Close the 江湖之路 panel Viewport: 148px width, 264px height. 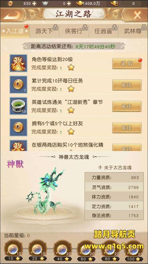137,16
